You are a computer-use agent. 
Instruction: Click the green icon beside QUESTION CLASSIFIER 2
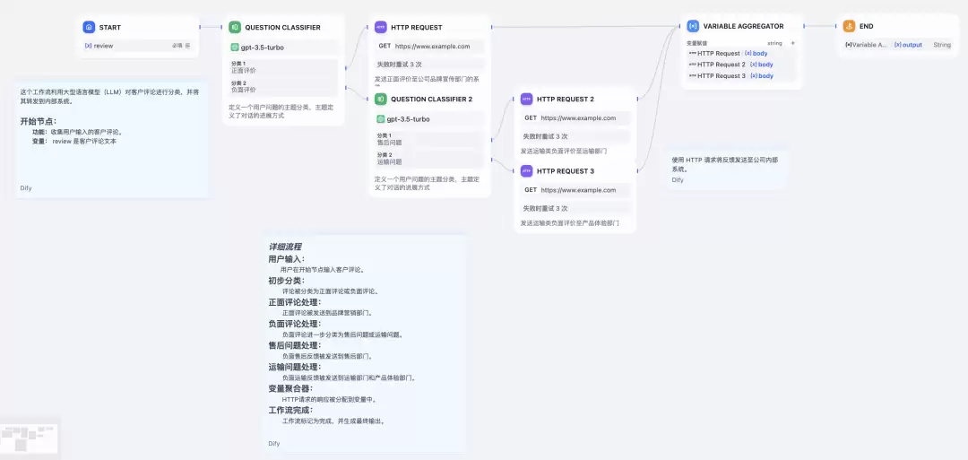(x=381, y=99)
